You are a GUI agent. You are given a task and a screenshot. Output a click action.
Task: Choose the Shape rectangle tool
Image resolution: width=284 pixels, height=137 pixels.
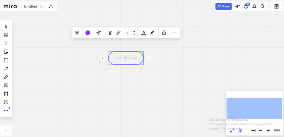tap(6, 60)
